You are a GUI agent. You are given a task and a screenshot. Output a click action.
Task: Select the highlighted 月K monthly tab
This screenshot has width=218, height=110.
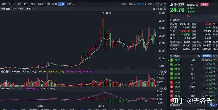click(x=61, y=4)
